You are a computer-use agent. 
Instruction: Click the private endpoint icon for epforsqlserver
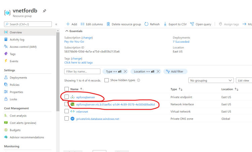(x=73, y=97)
